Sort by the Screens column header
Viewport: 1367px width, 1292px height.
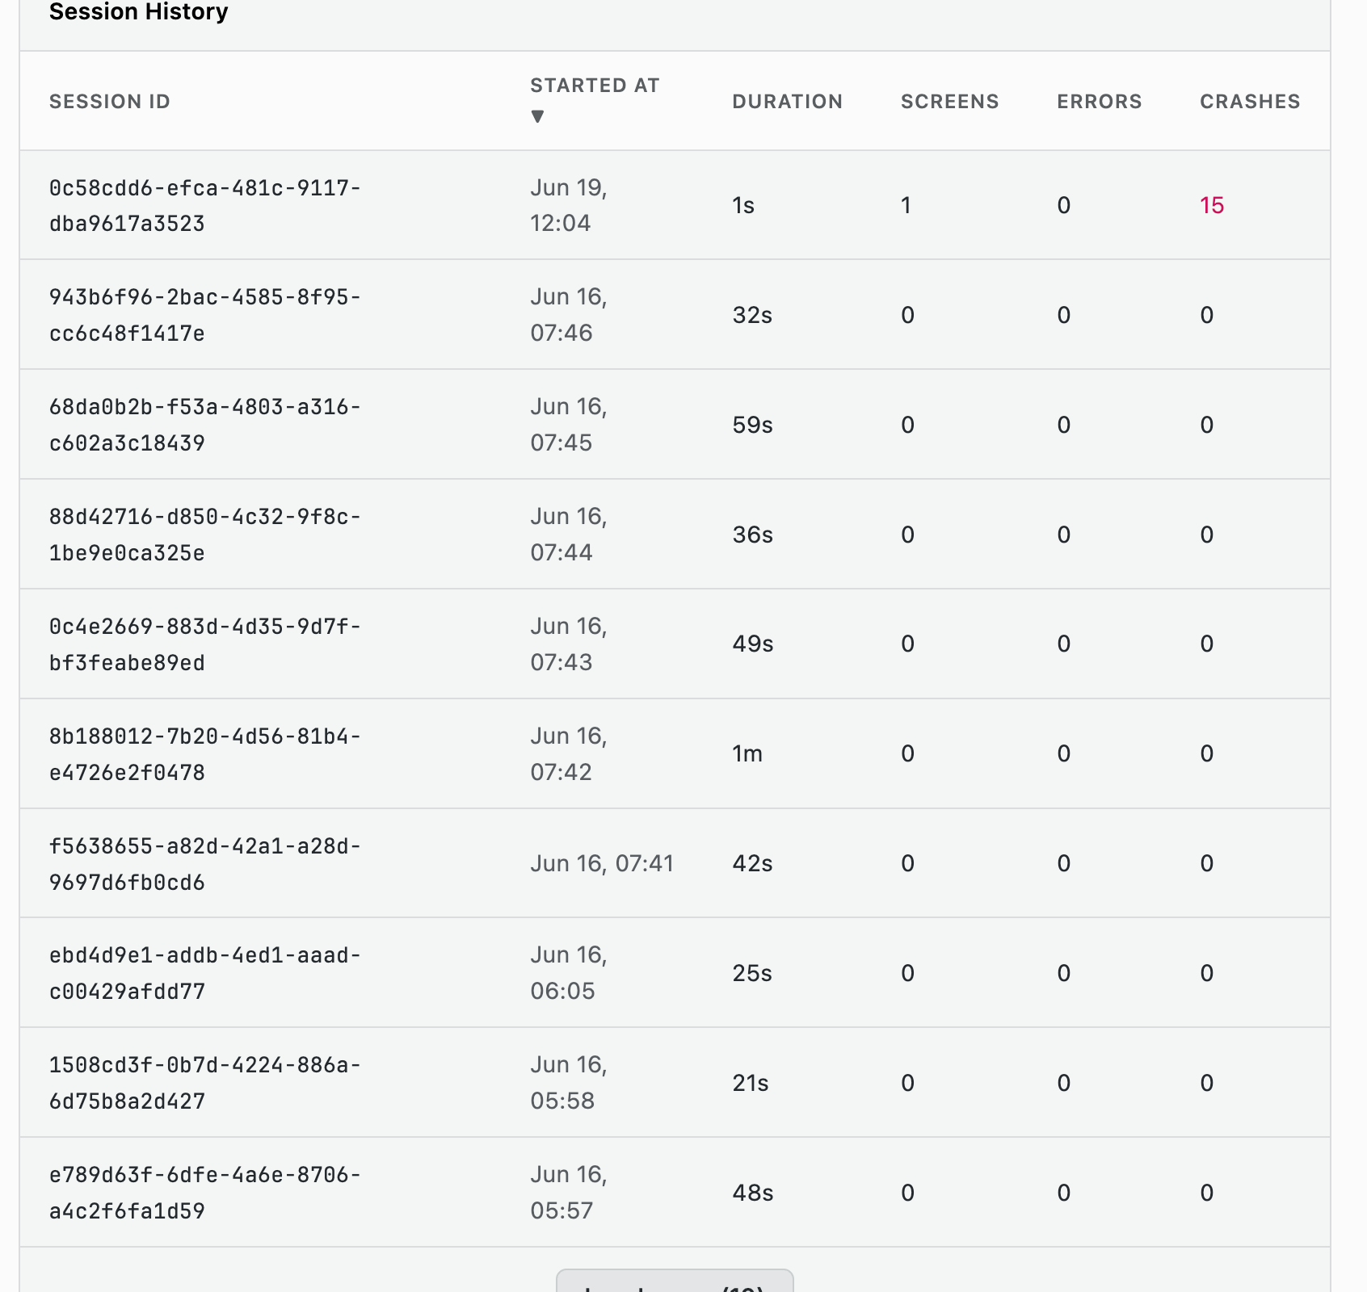(x=950, y=102)
